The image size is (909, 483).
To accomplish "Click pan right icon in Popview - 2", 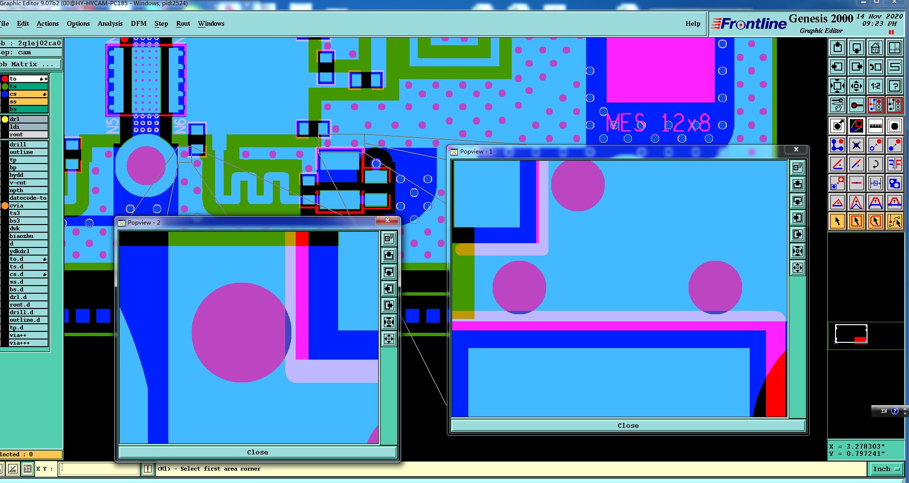I will [x=389, y=306].
